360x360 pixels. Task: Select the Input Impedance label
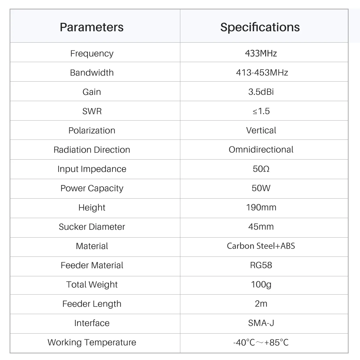click(92, 169)
